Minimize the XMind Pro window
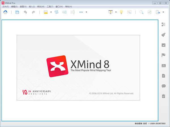This screenshot has width=170, height=127. [x=155, y=3]
